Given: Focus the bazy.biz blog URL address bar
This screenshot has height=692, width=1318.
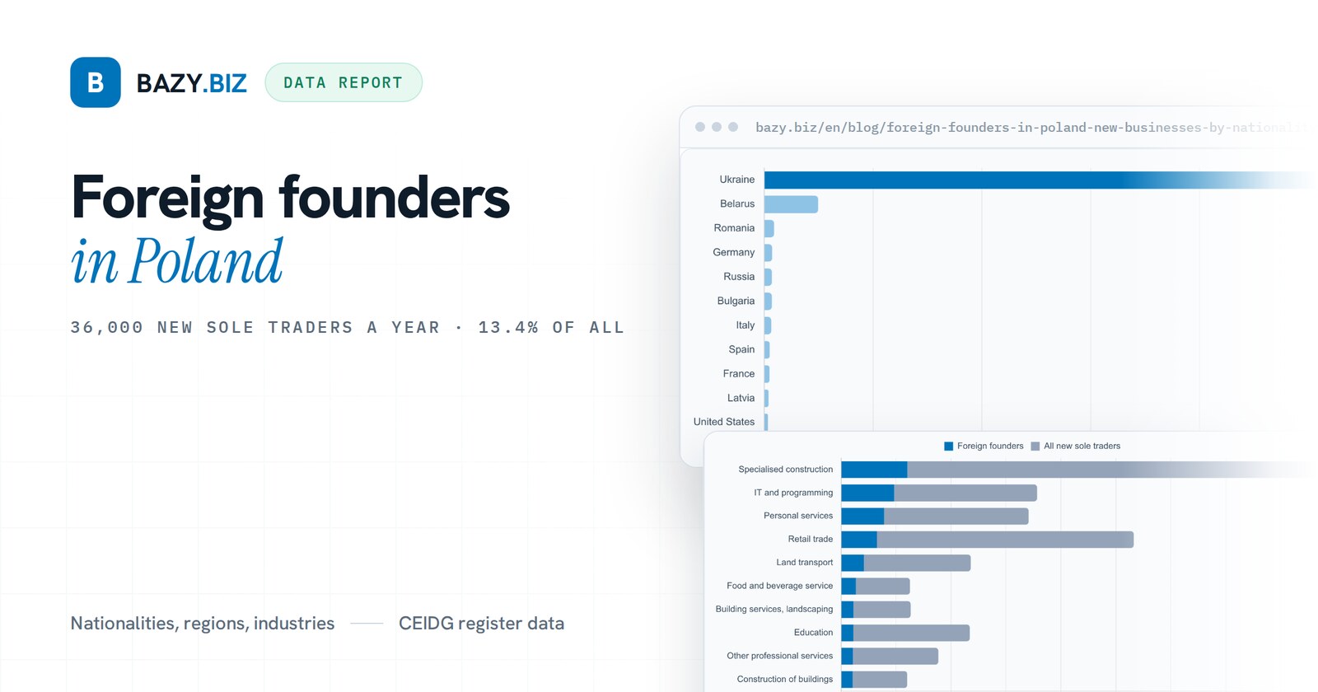Looking at the screenshot, I should pos(1030,128).
